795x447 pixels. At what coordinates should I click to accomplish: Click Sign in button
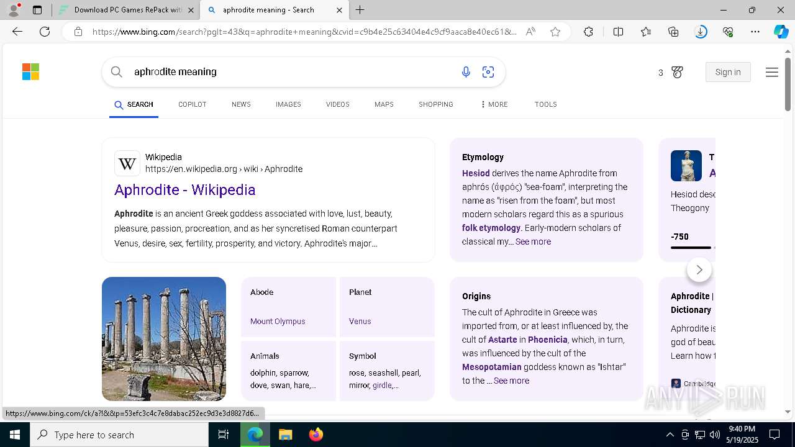[x=728, y=72]
